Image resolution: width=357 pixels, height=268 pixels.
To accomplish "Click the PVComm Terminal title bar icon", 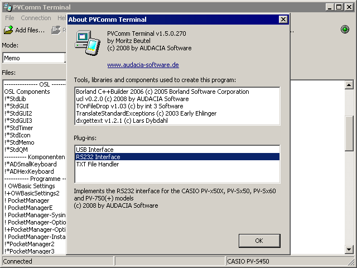I will (x=7, y=7).
